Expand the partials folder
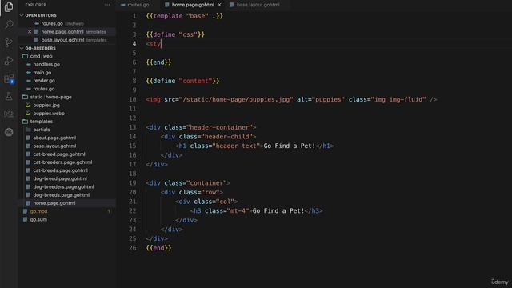The height and width of the screenshot is (288, 512). [41, 130]
